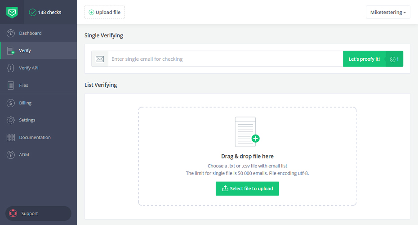Select the Verify menu item
This screenshot has width=418, height=225.
coord(38,50)
